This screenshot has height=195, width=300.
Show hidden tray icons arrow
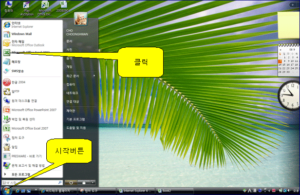coord(269,191)
